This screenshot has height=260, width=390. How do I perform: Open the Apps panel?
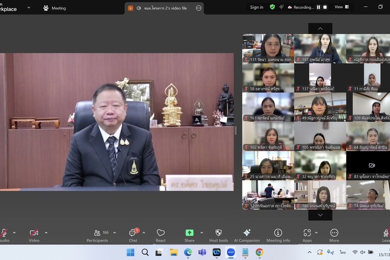click(307, 235)
